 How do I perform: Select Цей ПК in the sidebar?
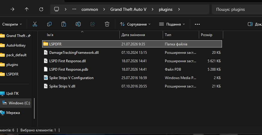tap(15, 94)
